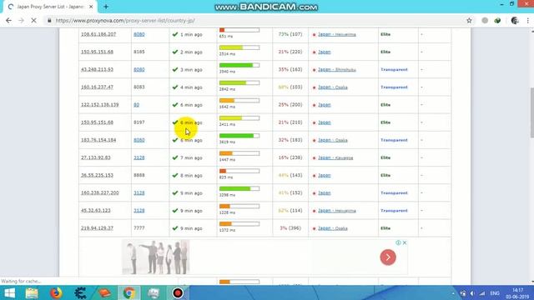This screenshot has height=300, width=534.
Task: Click IP address 27.133.92.83
Action: coord(96,157)
